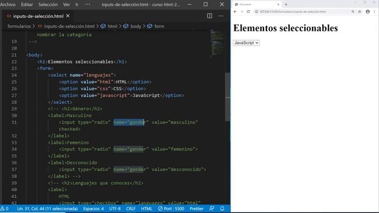Split the editor to the right
379x213 pixels.
pyautogui.click(x=210, y=16)
